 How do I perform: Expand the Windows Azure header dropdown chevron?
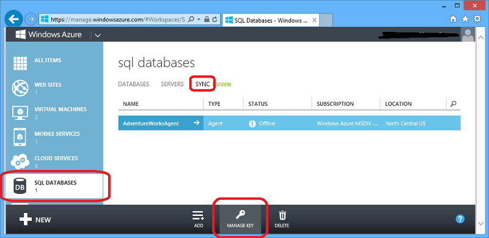tap(98, 35)
